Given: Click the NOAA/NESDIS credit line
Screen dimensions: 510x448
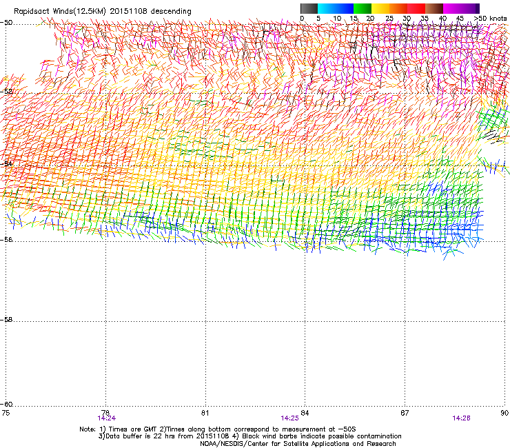Looking at the screenshot, I should (x=298, y=444).
